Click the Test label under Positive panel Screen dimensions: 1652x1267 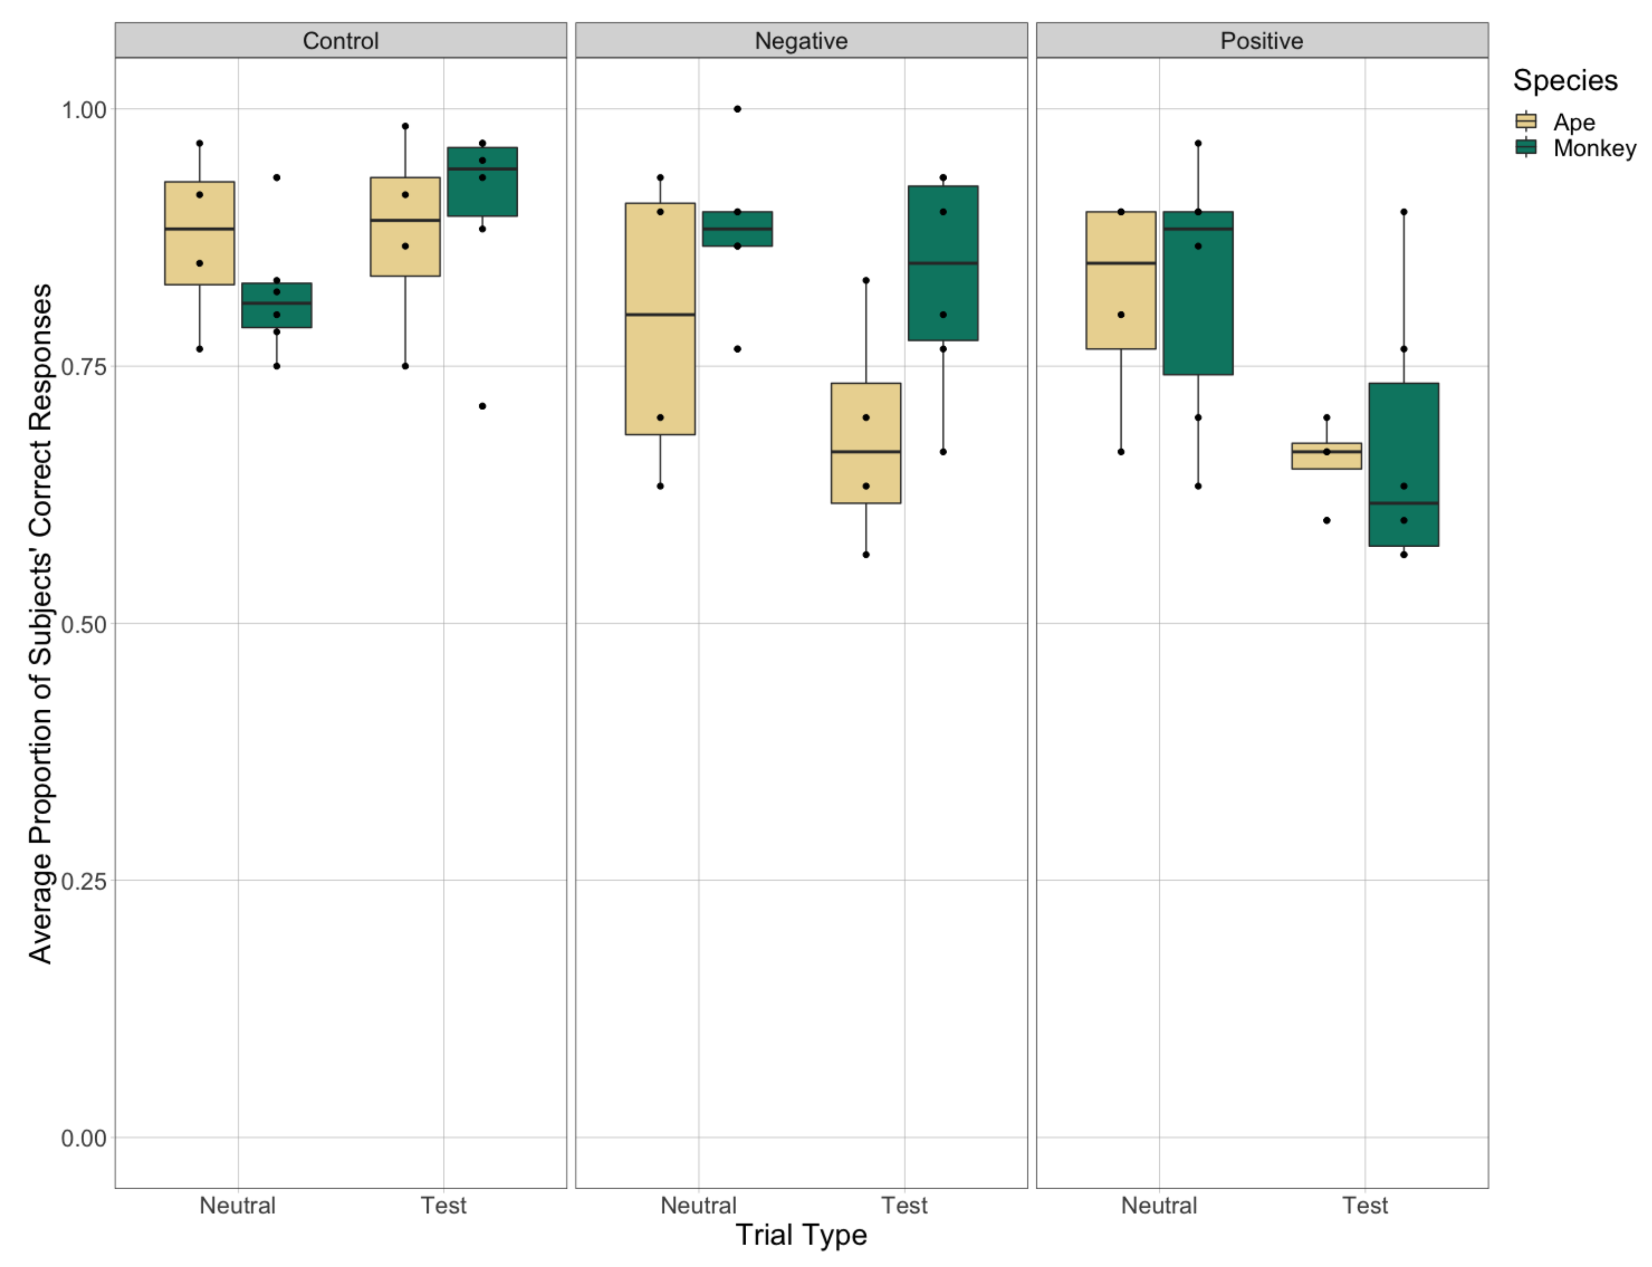tap(1364, 1205)
